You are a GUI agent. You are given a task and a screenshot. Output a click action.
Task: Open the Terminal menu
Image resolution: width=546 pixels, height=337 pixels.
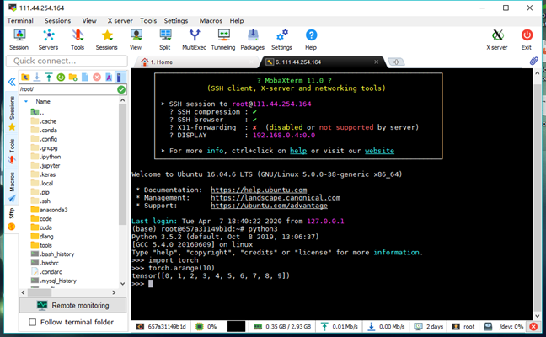point(20,20)
